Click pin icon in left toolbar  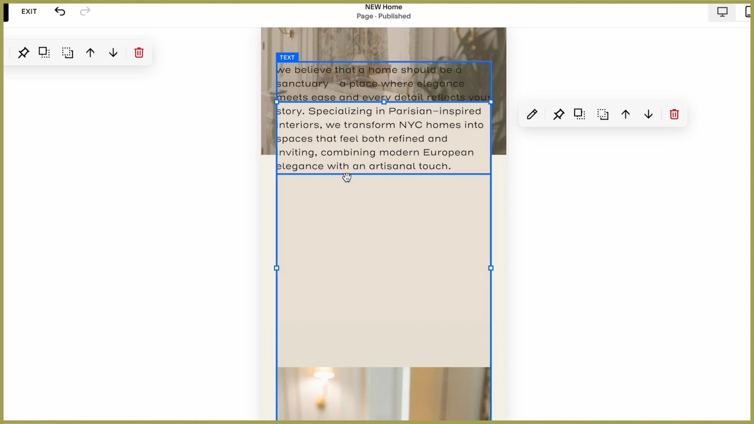coord(23,53)
